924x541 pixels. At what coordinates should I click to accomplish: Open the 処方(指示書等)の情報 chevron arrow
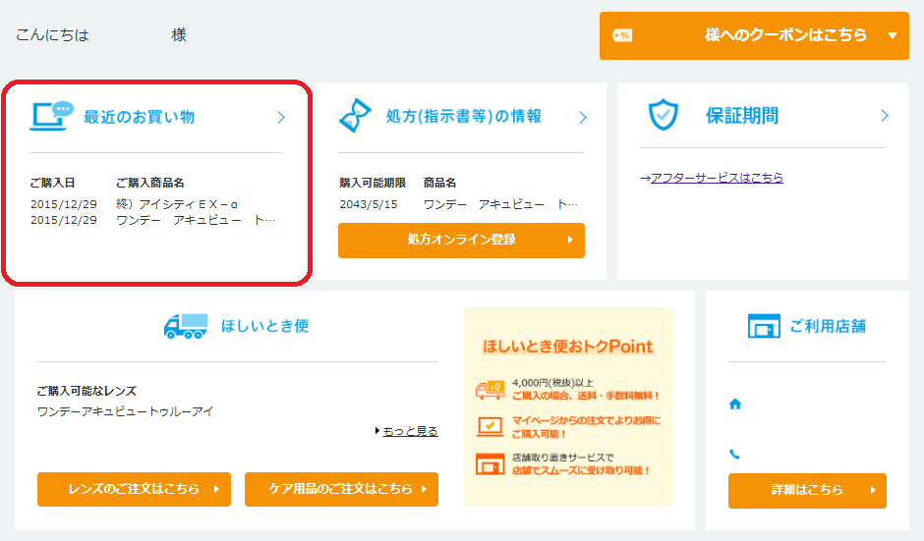583,118
